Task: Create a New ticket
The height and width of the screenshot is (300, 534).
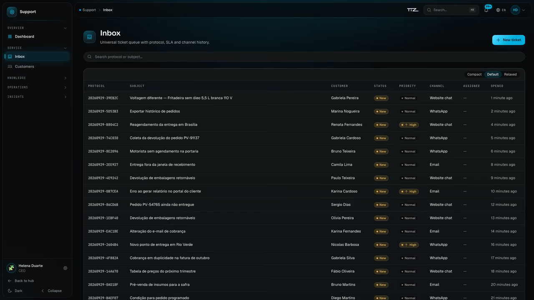Action: point(509,40)
